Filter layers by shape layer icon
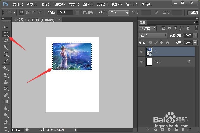Screen dimensions: 200x133 click(182, 28)
